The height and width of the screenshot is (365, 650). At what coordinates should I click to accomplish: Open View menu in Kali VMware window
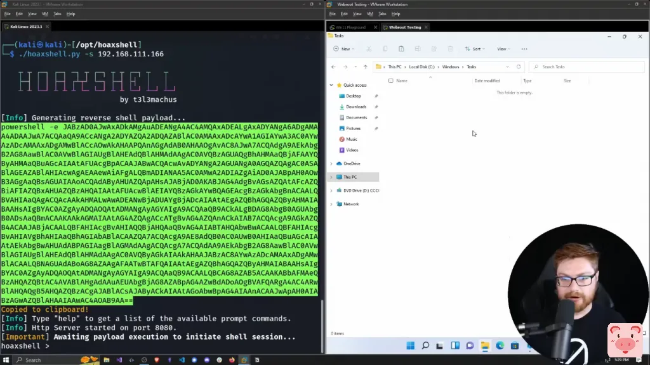[32, 14]
